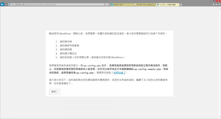Restore down the browser window
Screen dimensions: 221x119
coord(214,1)
